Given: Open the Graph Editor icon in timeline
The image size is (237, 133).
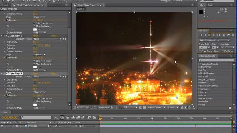Looking at the screenshot, I should [x=94, y=117].
